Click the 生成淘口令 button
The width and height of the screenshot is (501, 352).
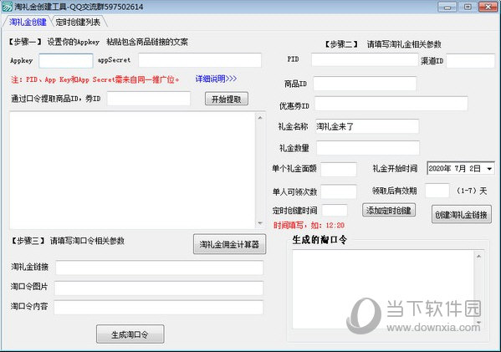[x=130, y=334]
